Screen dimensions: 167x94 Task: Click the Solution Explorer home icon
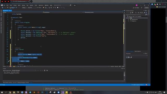tap(130, 13)
